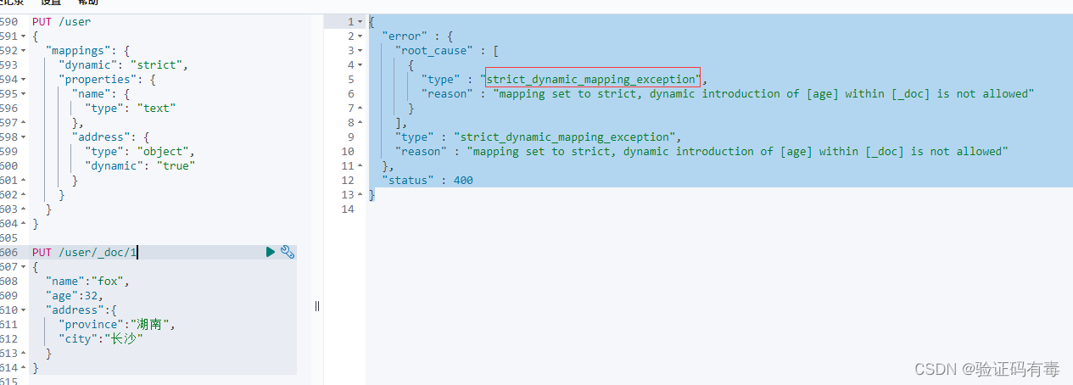The image size is (1073, 385).
Task: Click the panel resize handle between the editors
Action: (x=317, y=305)
